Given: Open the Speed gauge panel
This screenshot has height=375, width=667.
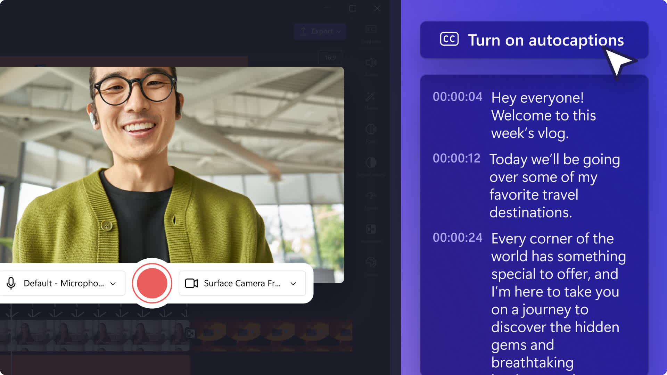Looking at the screenshot, I should click(x=371, y=196).
